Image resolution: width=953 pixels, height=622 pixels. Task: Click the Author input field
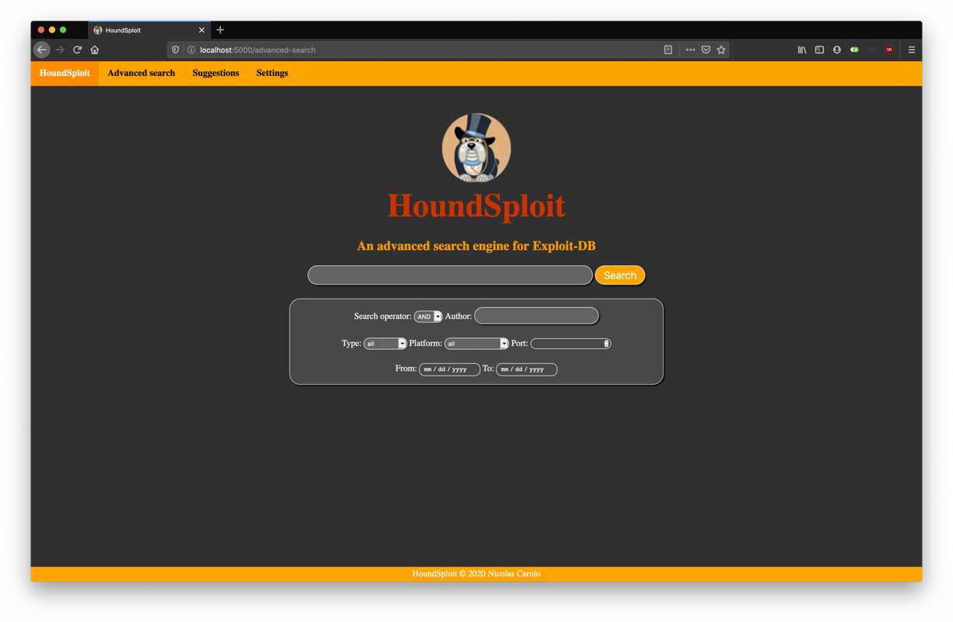537,316
